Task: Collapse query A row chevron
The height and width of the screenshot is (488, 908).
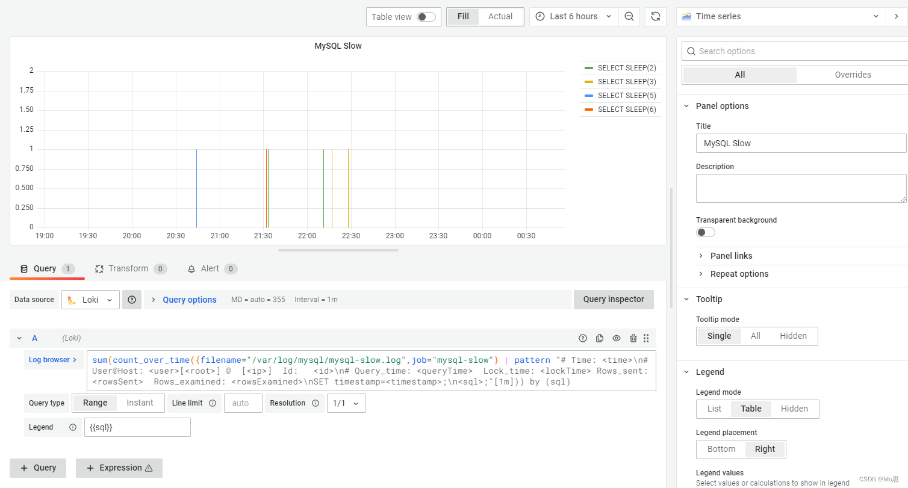Action: click(19, 338)
